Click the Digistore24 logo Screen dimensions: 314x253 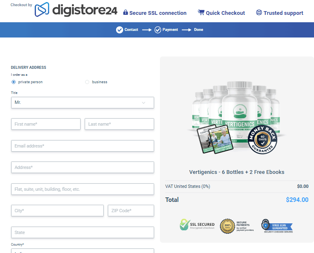tap(76, 10)
